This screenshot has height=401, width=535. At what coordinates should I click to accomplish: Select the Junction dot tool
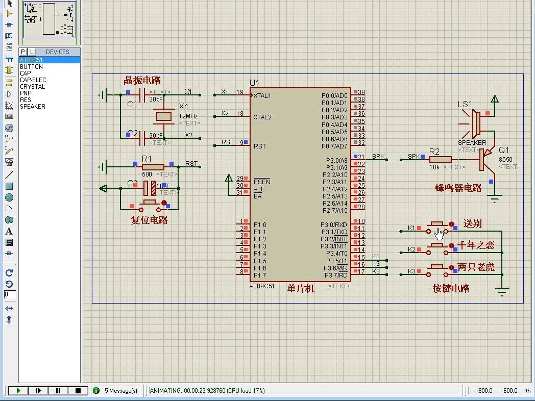click(x=9, y=25)
